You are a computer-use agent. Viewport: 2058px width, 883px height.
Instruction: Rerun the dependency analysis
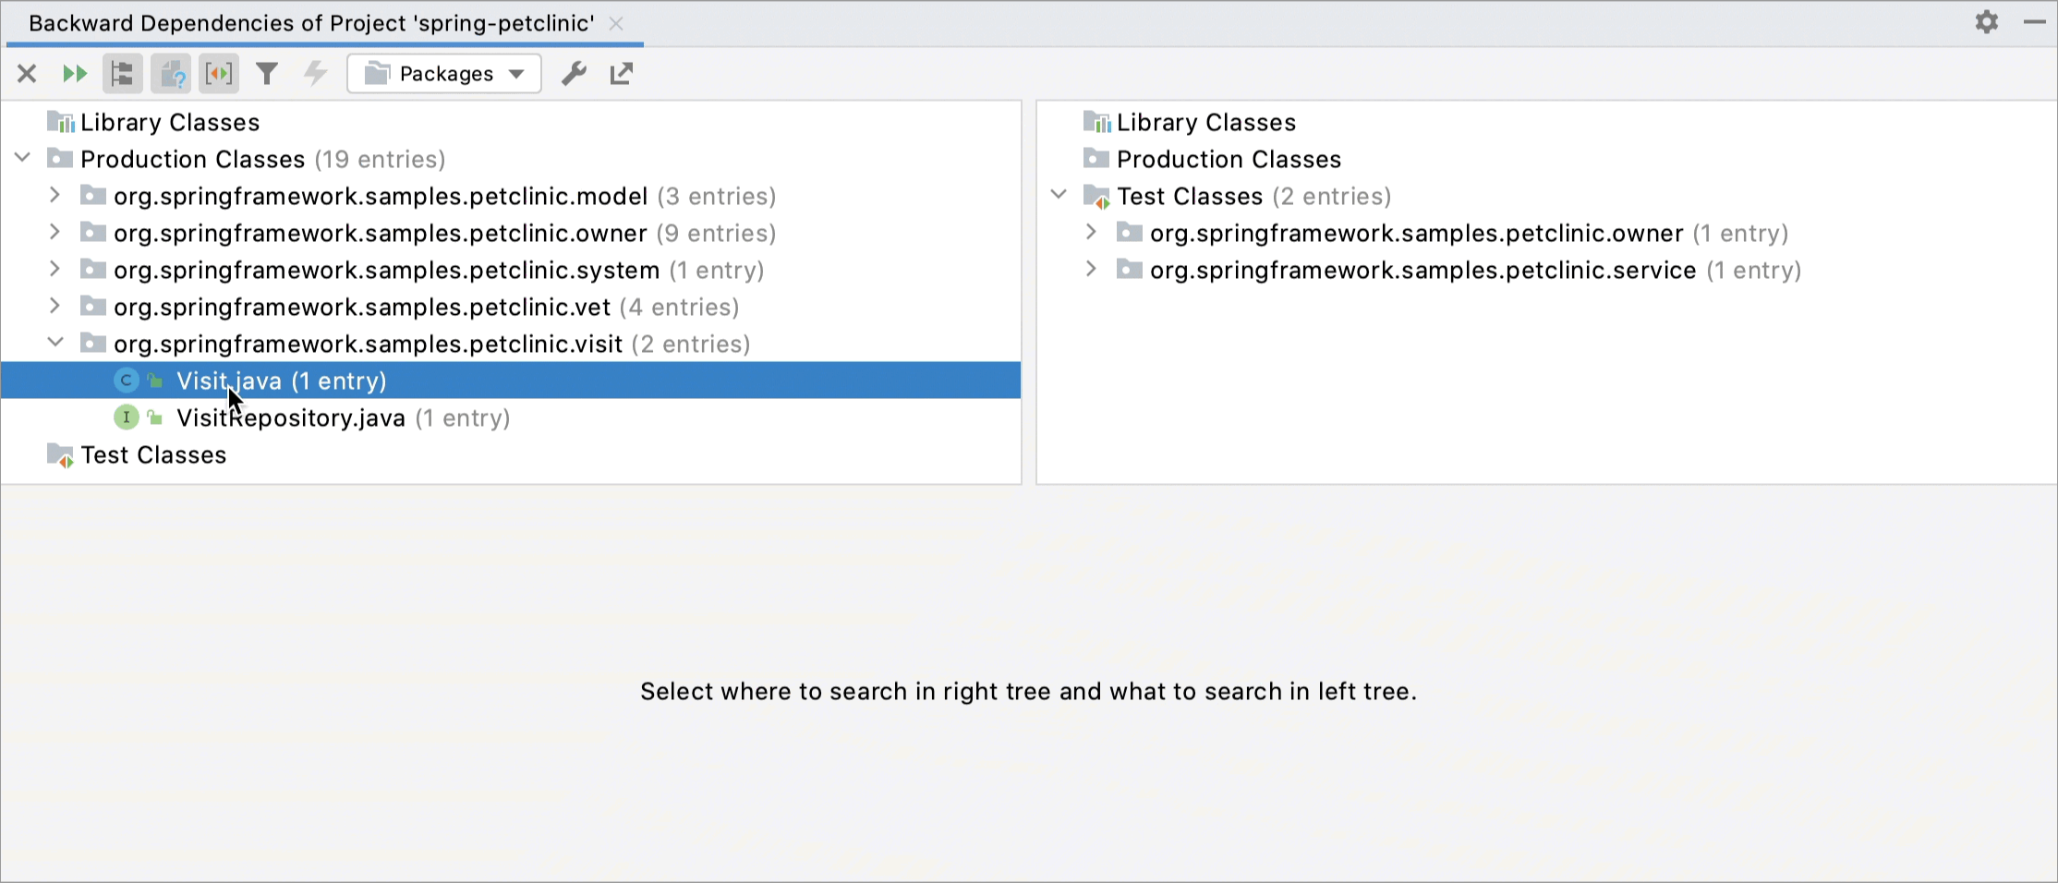pyautogui.click(x=75, y=73)
